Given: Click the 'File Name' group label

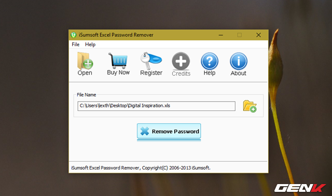Looking at the screenshot, I should pyautogui.click(x=87, y=95).
